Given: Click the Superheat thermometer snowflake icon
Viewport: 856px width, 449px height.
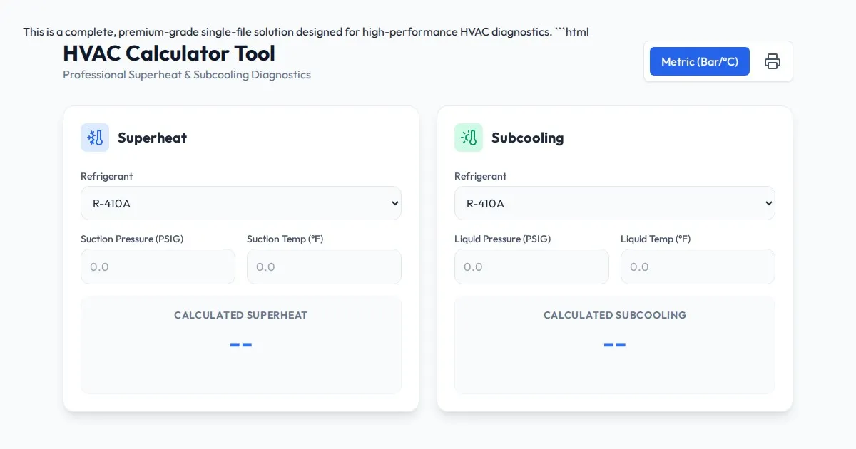Looking at the screenshot, I should tap(95, 138).
